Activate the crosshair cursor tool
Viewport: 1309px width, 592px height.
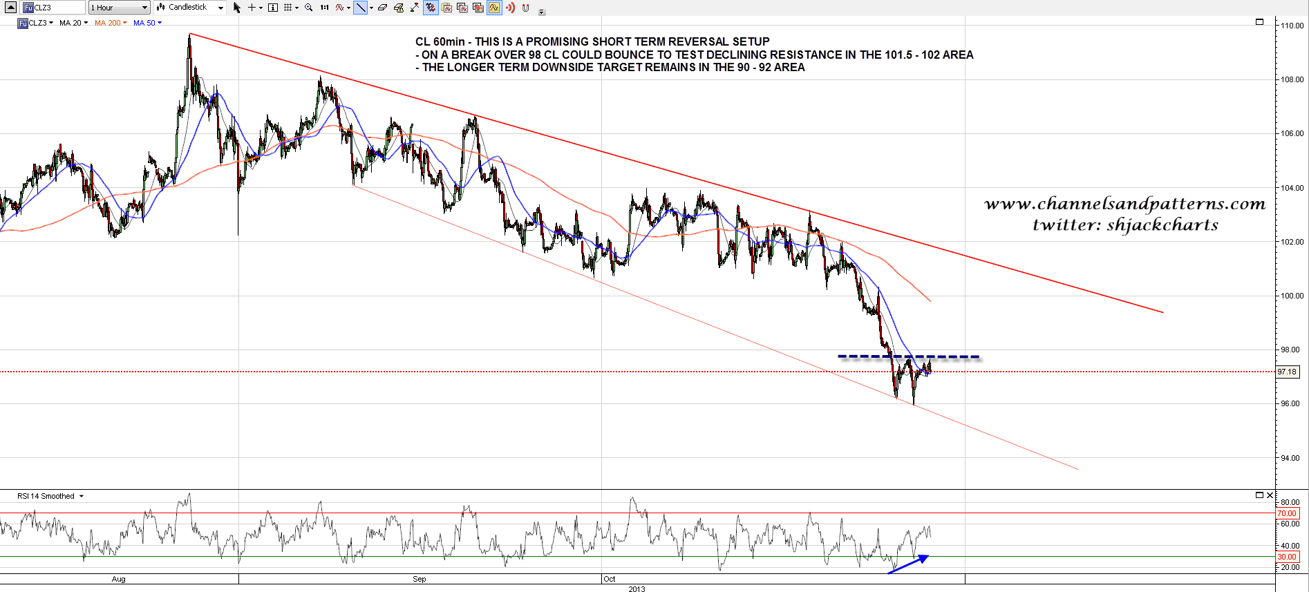(252, 8)
